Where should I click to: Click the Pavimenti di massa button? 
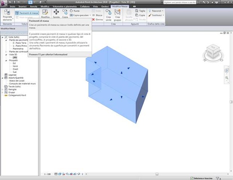[27, 13]
